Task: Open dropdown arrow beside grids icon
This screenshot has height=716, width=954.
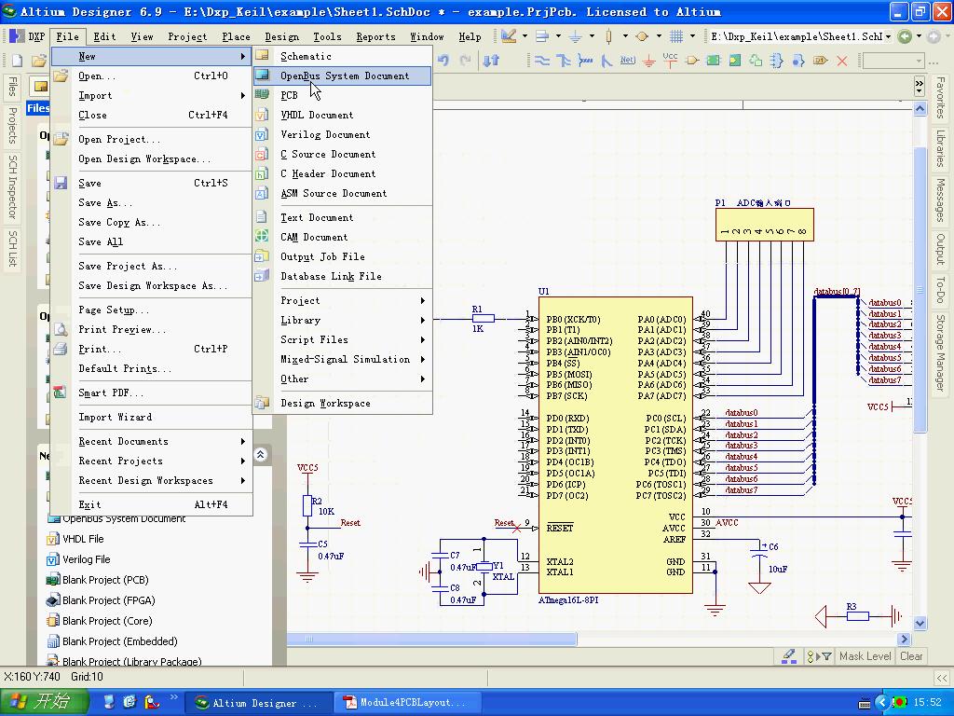Action: (x=692, y=36)
